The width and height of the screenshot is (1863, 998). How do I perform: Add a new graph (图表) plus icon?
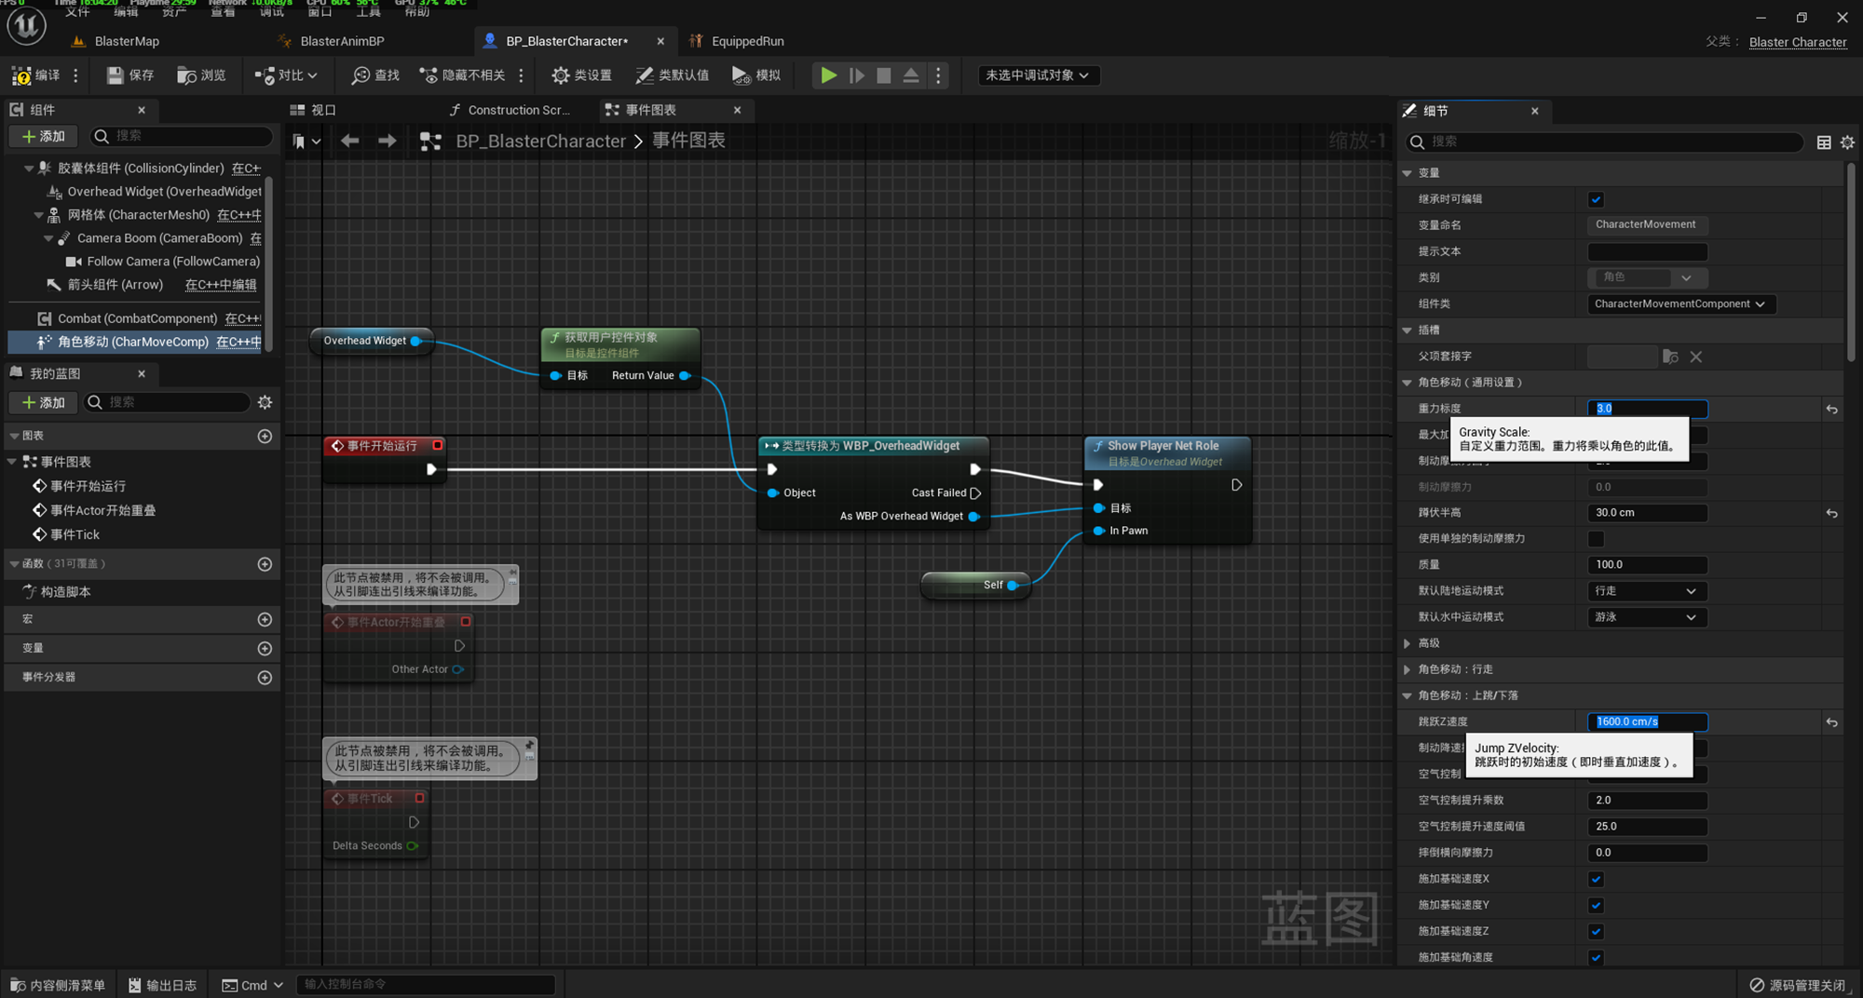coord(265,437)
